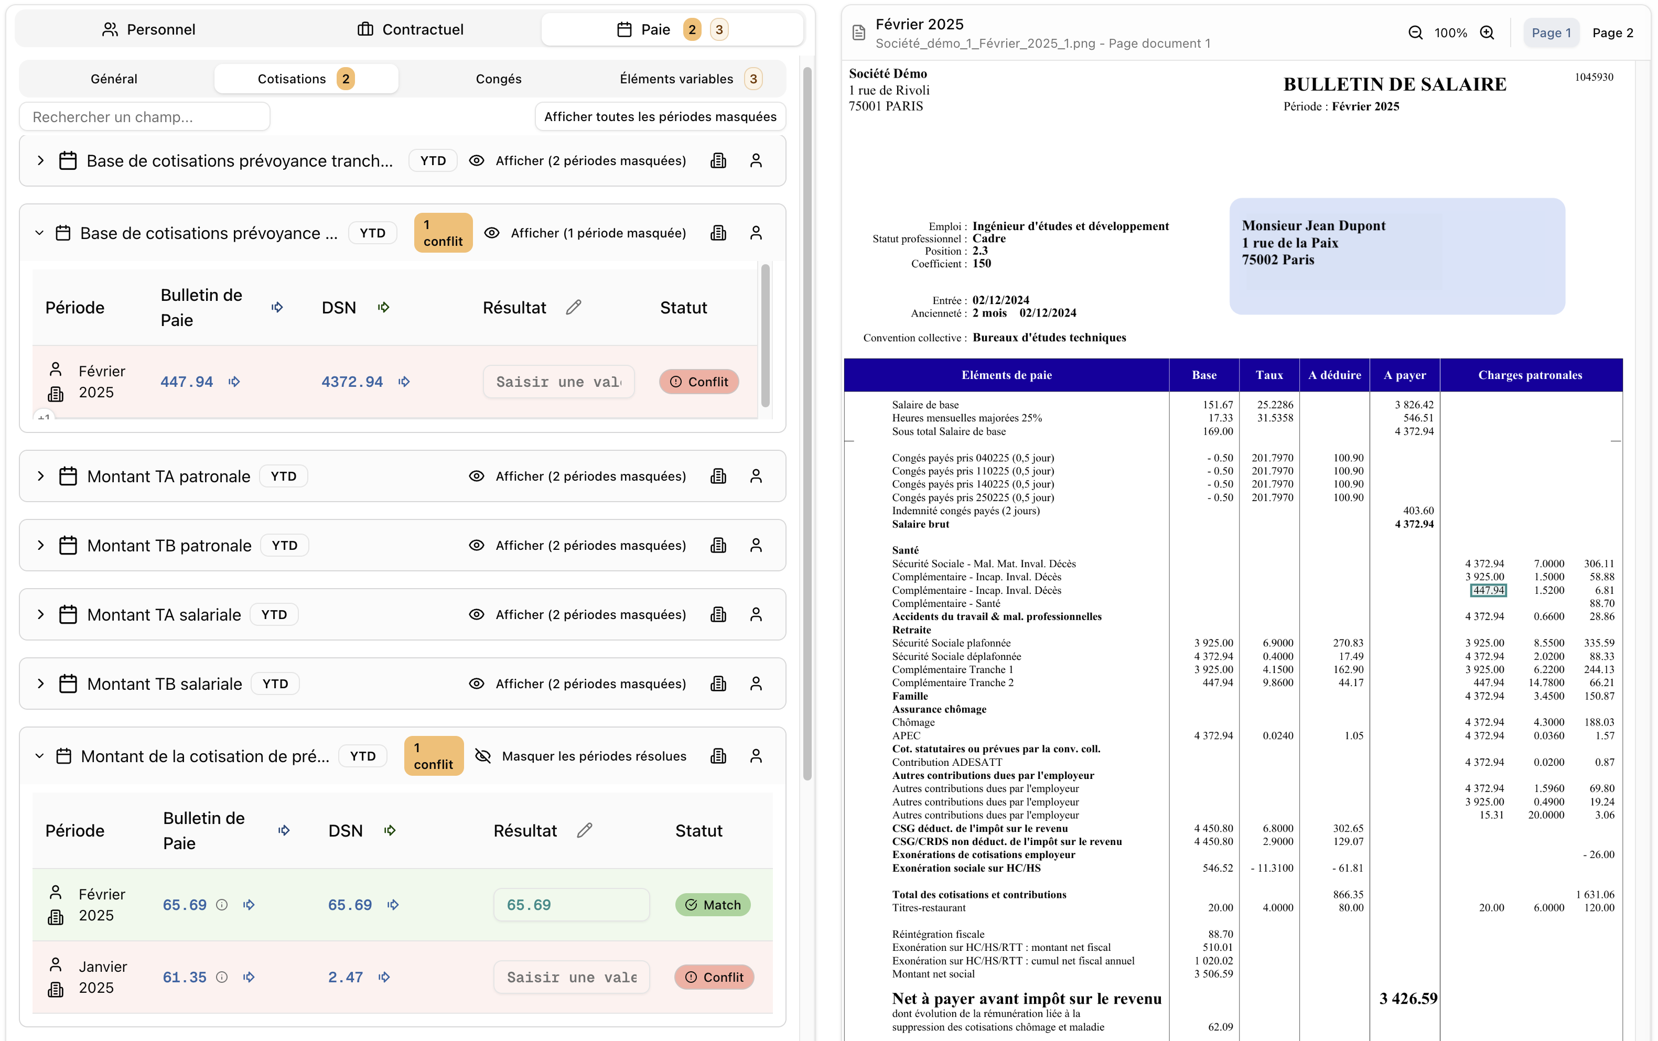Collapse the Montant de la cotisation section

[40, 755]
